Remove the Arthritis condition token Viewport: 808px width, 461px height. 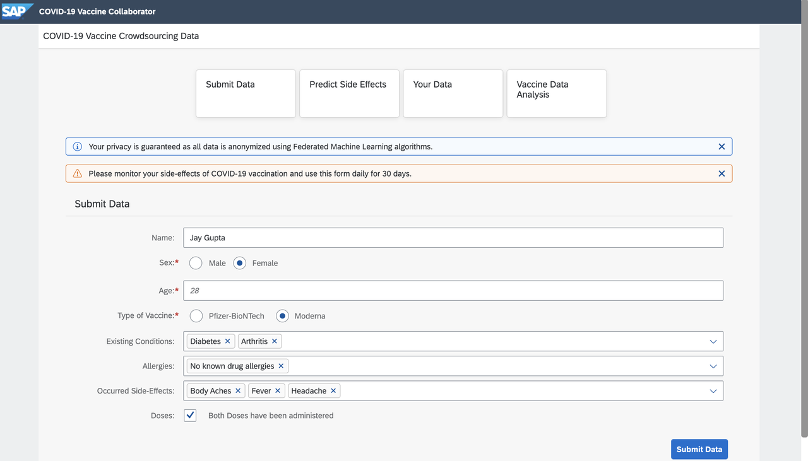[276, 341]
